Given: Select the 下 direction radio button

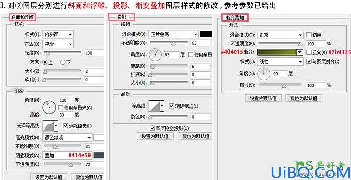Looking at the screenshot, I should [x=63, y=62].
